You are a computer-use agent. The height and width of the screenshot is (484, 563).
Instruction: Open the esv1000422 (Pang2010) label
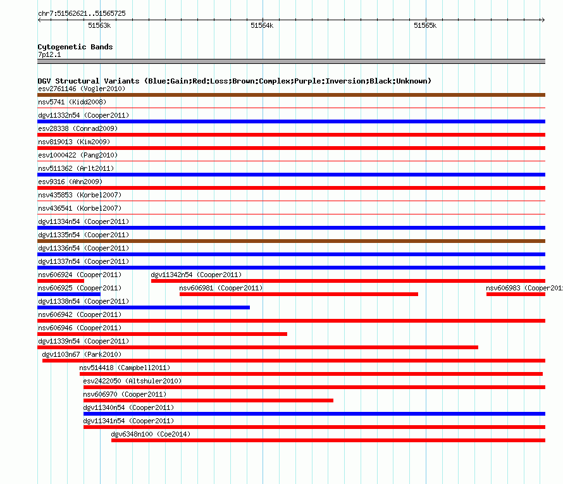pyautogui.click(x=78, y=155)
